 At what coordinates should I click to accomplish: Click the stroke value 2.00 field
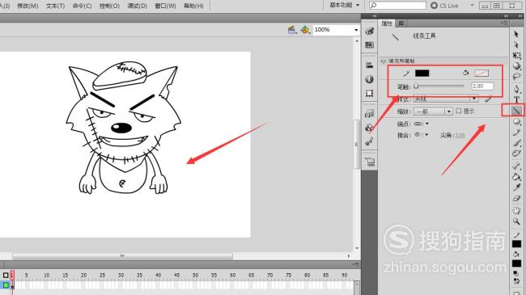482,86
